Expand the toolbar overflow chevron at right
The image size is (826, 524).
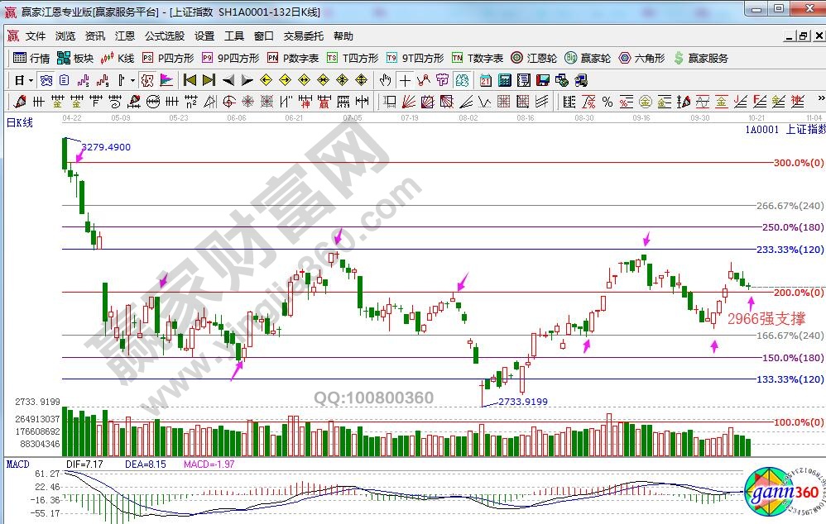818,102
